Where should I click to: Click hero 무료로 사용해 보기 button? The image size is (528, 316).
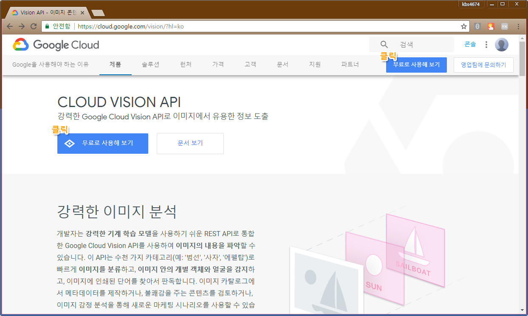(103, 143)
